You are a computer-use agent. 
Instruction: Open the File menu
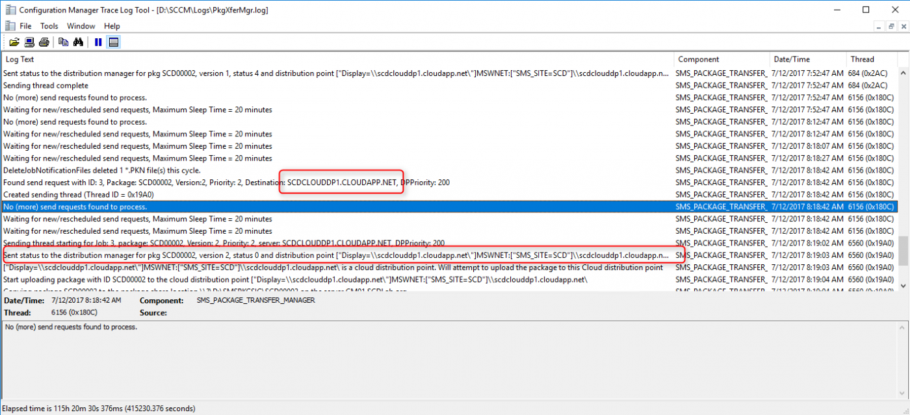pyautogui.click(x=25, y=26)
